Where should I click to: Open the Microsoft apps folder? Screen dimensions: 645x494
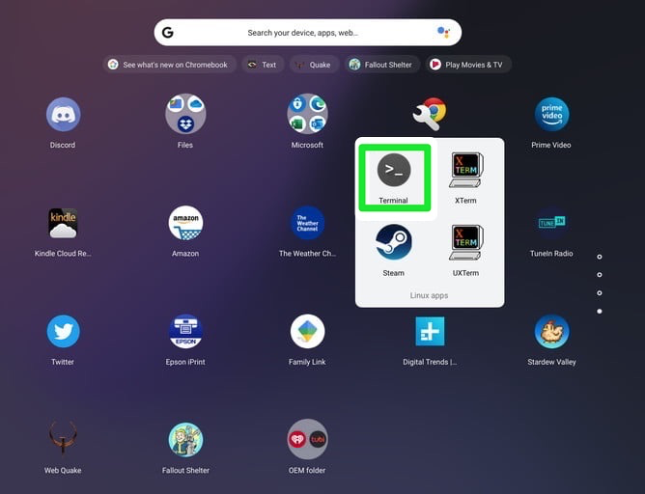coord(307,114)
